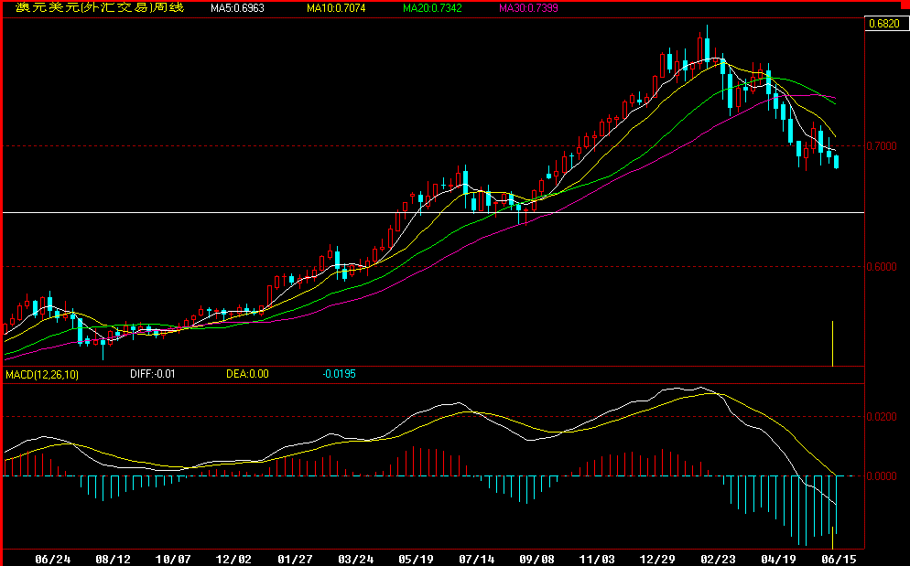Click the 0.6000 price axis label

tap(883, 267)
